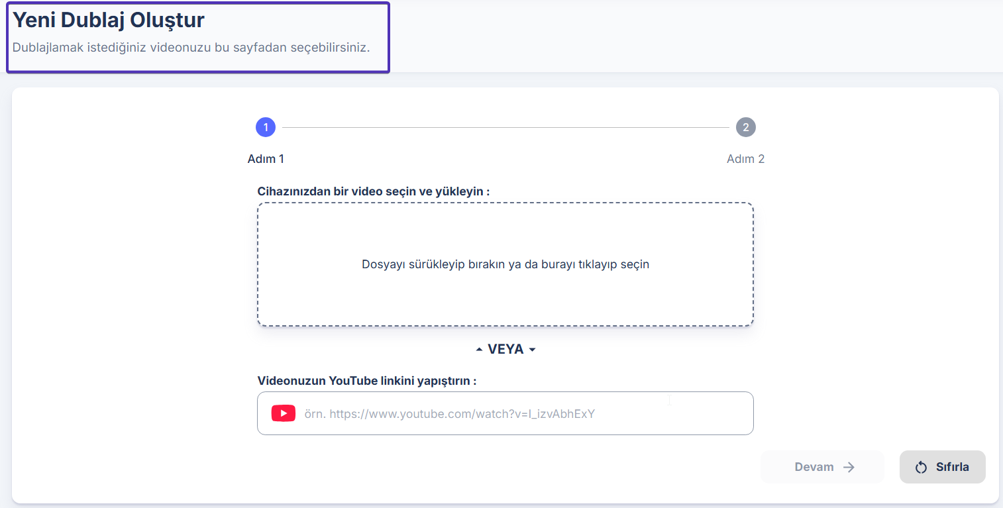Click the up caret left of VEYA
The image size is (1003, 508).
(x=480, y=350)
